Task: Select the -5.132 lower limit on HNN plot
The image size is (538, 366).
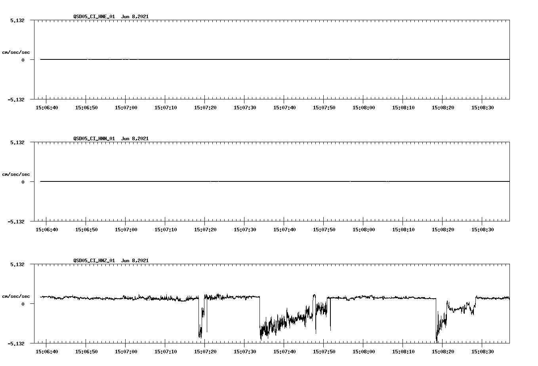Action: tap(16, 221)
